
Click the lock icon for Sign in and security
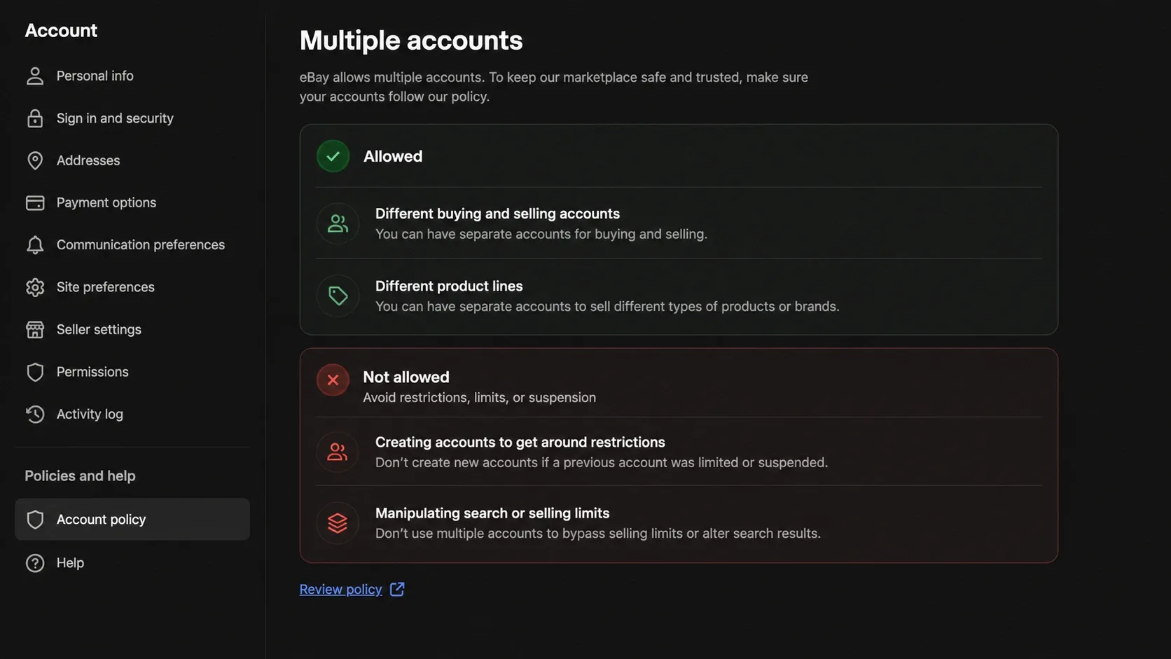click(x=35, y=118)
